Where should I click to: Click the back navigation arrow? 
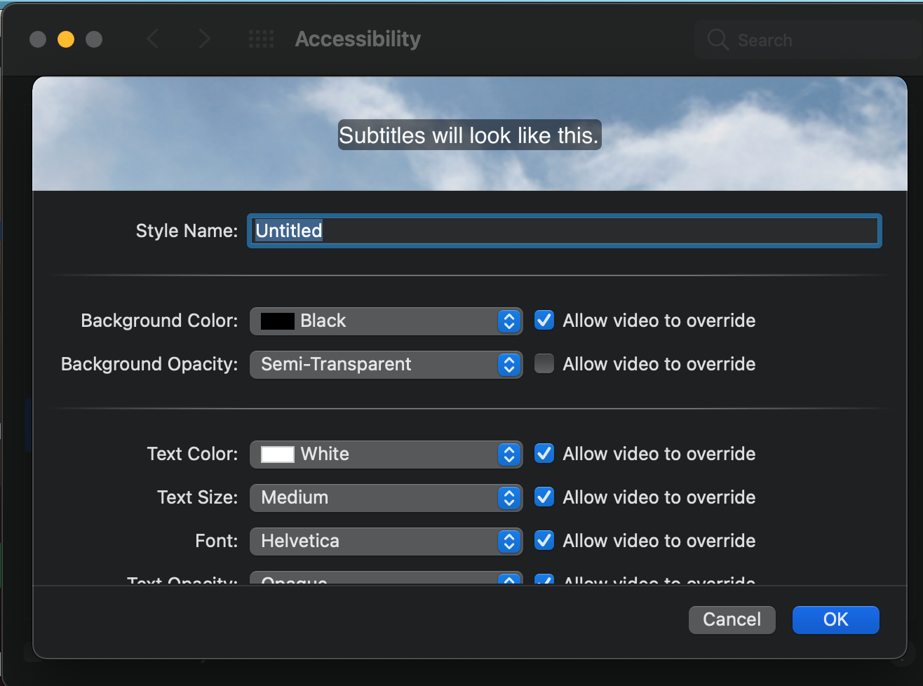pyautogui.click(x=153, y=39)
